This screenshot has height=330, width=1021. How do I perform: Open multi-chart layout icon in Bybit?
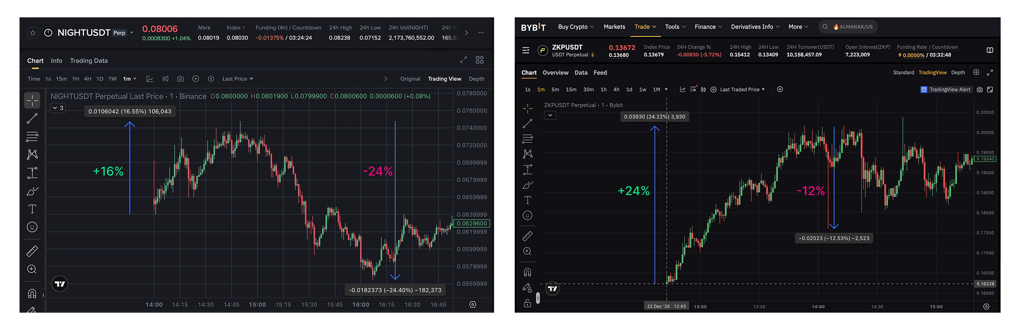976,72
